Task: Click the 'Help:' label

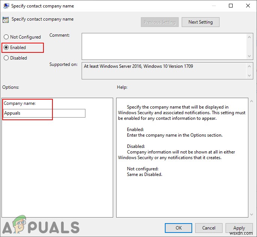Action: coord(122,87)
